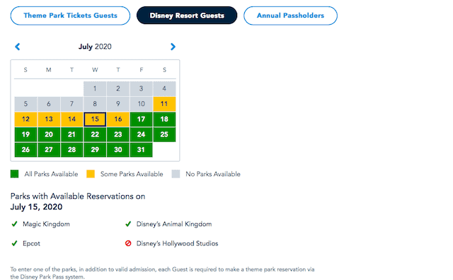This screenshot has width=453, height=280.
Task: Choose July 22 on the calendar
Action: 95,134
